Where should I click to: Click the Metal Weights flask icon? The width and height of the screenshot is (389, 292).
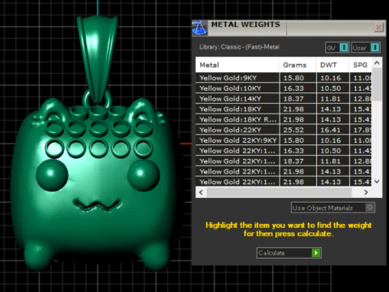pyautogui.click(x=199, y=28)
